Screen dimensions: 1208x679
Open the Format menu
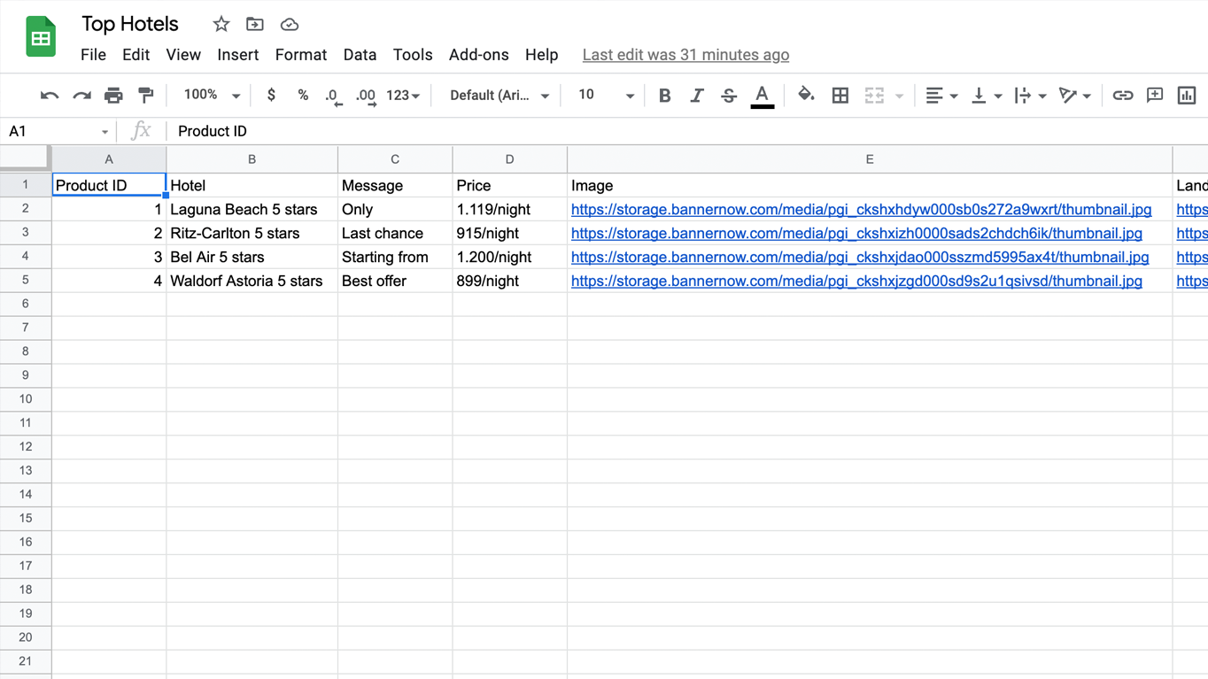(301, 55)
